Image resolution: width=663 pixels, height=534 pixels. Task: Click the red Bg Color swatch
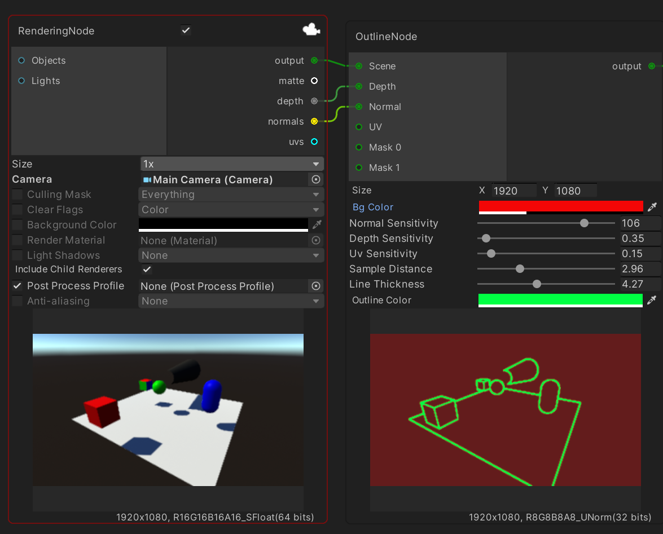[560, 206]
